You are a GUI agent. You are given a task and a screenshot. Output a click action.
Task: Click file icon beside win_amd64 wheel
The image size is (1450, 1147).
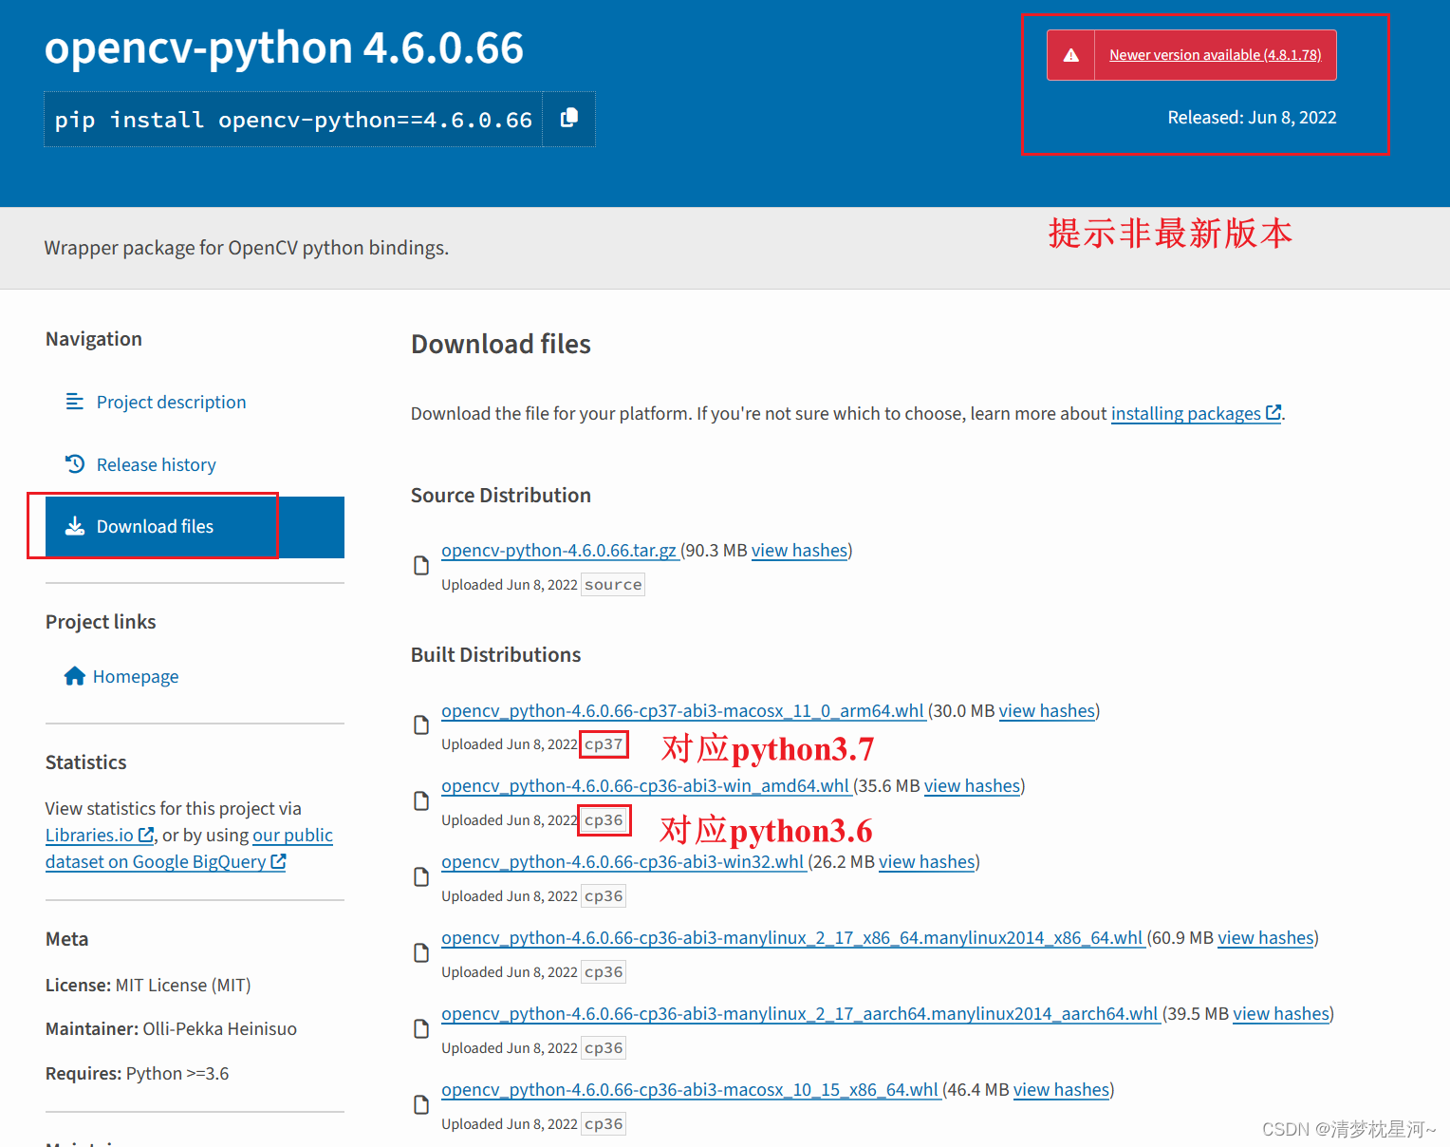pos(421,801)
